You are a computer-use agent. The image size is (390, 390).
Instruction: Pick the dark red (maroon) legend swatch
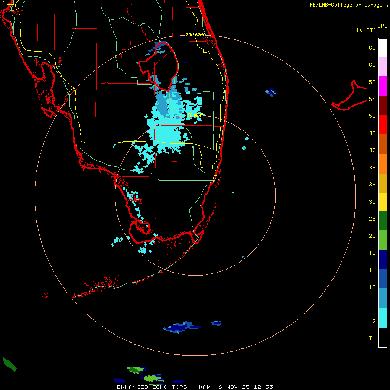click(383, 105)
